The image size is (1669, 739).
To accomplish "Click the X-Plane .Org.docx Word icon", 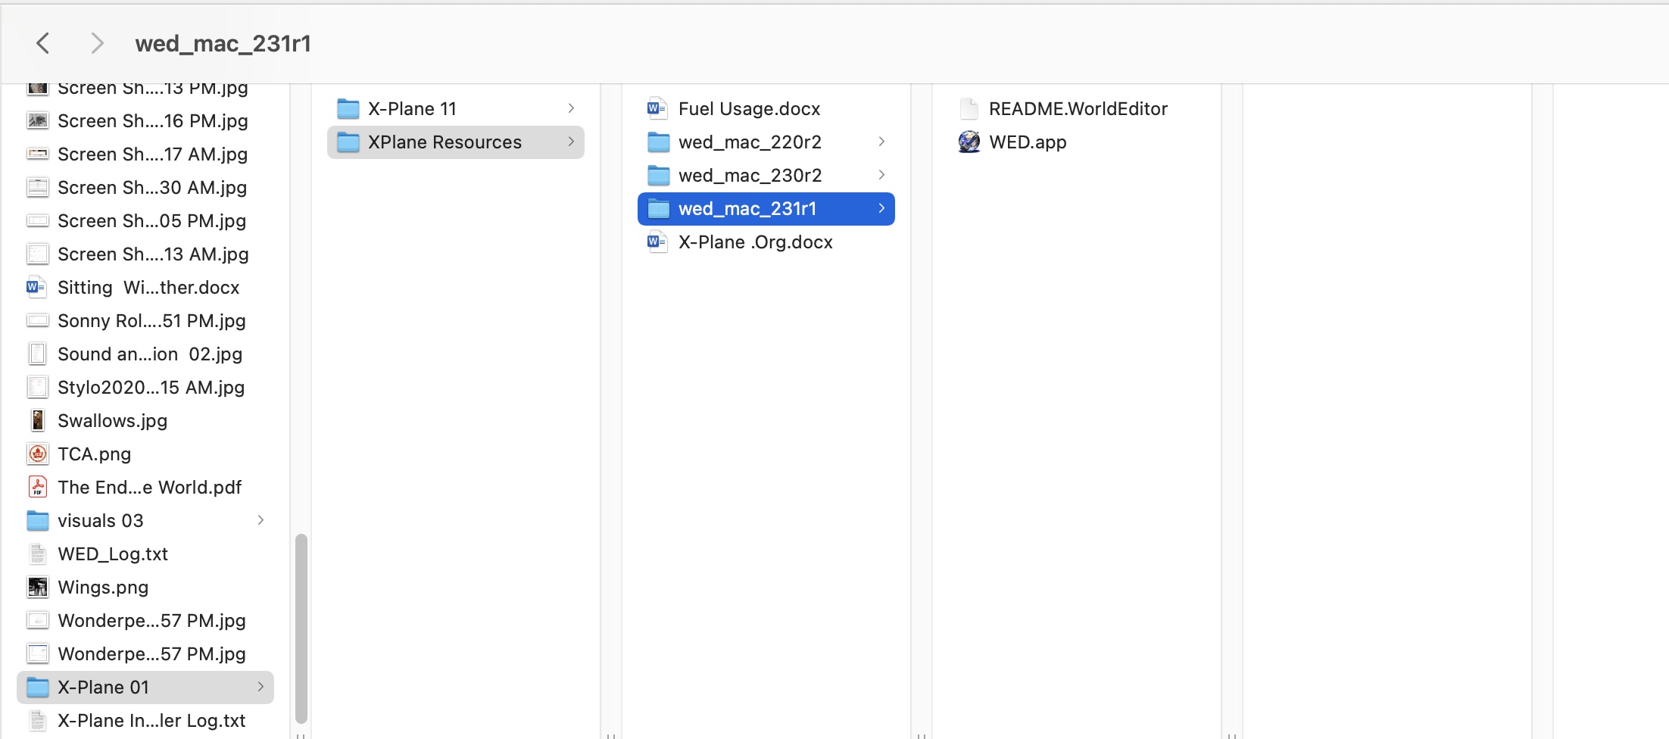I will [x=657, y=242].
